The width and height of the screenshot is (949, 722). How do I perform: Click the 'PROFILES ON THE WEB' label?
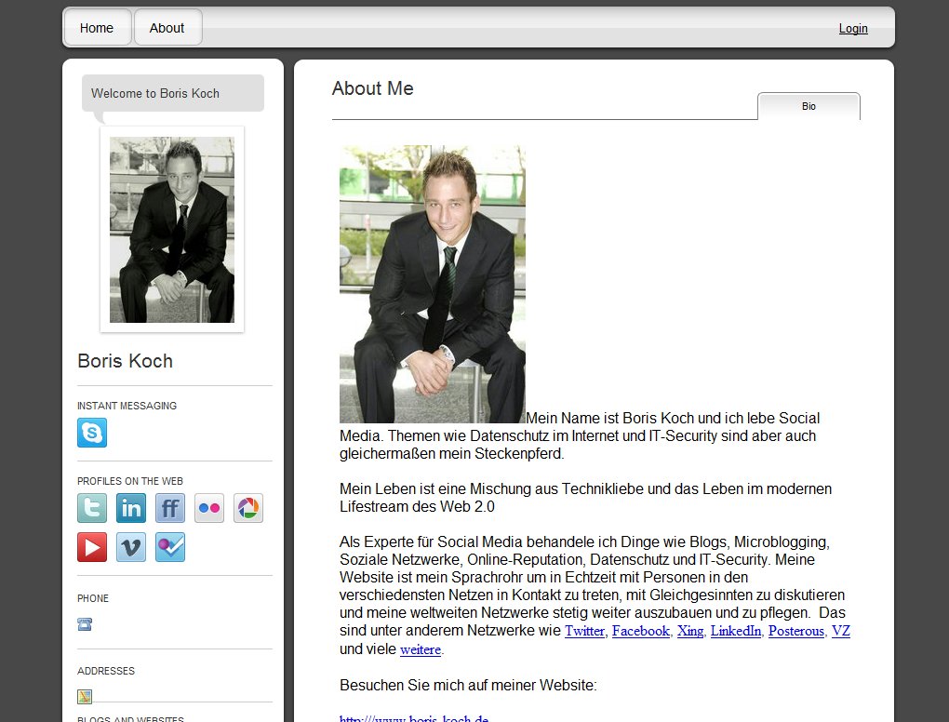click(x=130, y=481)
